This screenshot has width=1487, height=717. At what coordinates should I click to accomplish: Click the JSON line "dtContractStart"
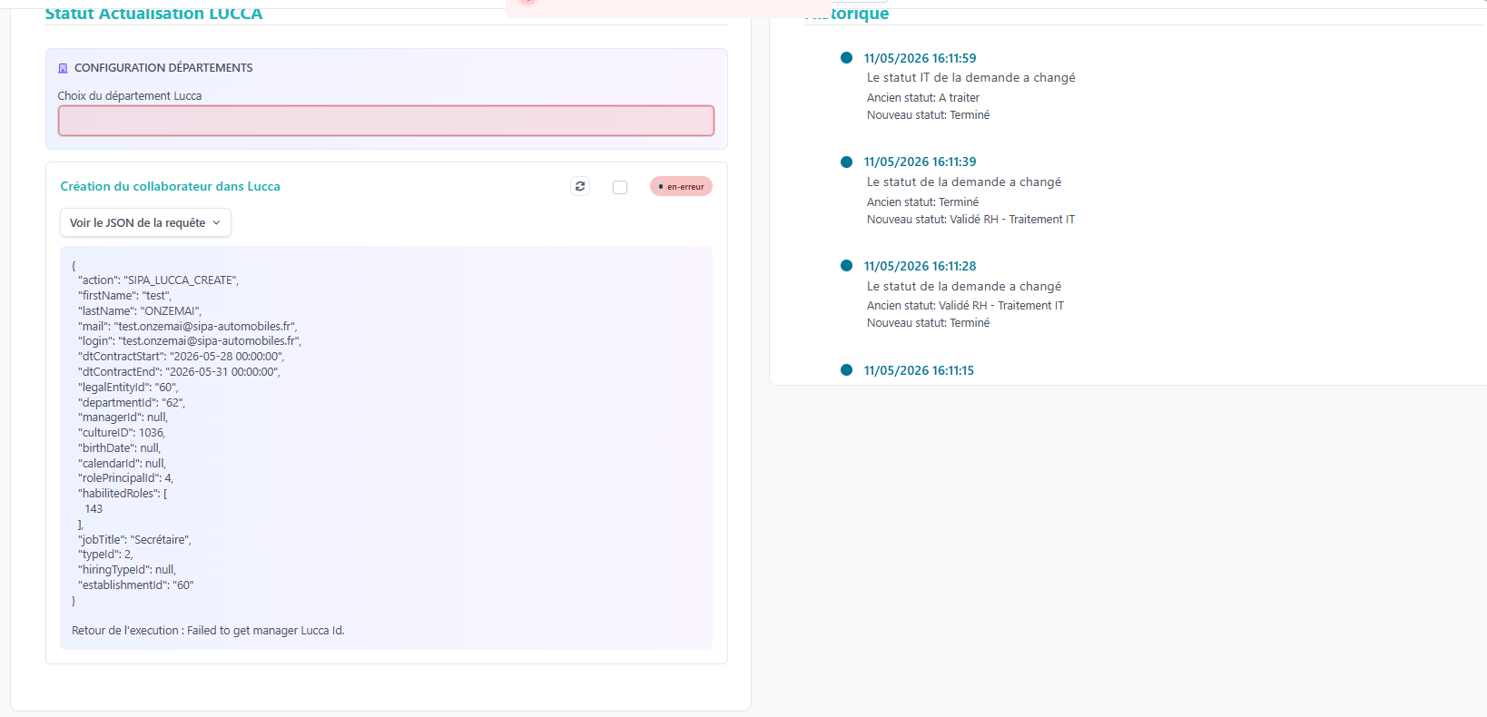tap(182, 357)
